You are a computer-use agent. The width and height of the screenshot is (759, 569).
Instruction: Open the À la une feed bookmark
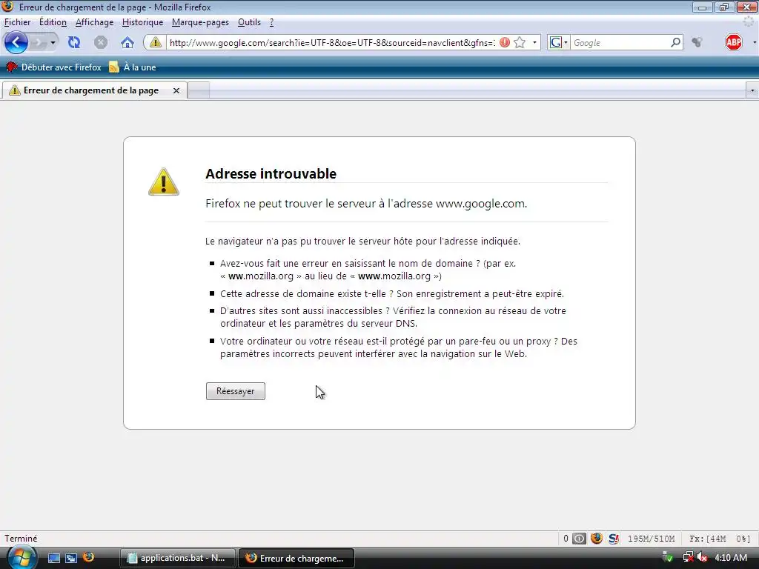[133, 67]
